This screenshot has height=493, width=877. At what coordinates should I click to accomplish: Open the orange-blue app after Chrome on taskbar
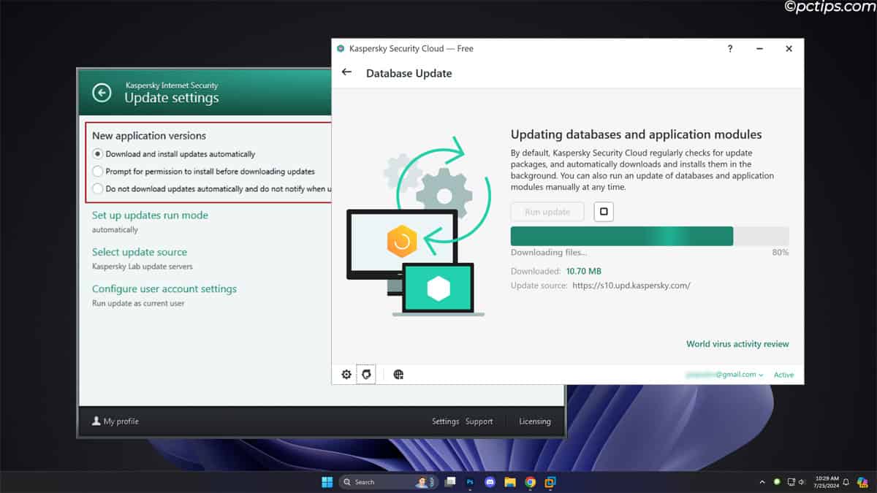pyautogui.click(x=550, y=482)
